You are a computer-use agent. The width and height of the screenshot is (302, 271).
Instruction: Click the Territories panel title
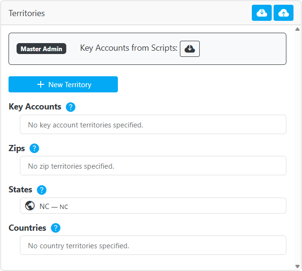click(27, 13)
